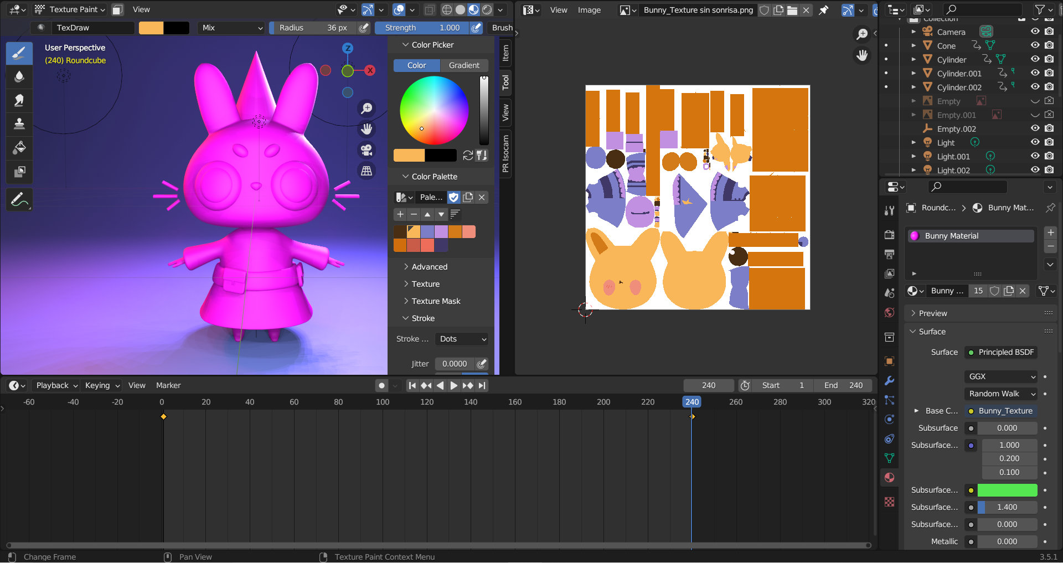
Task: Open the Keying menu in timeline
Action: pyautogui.click(x=102, y=385)
